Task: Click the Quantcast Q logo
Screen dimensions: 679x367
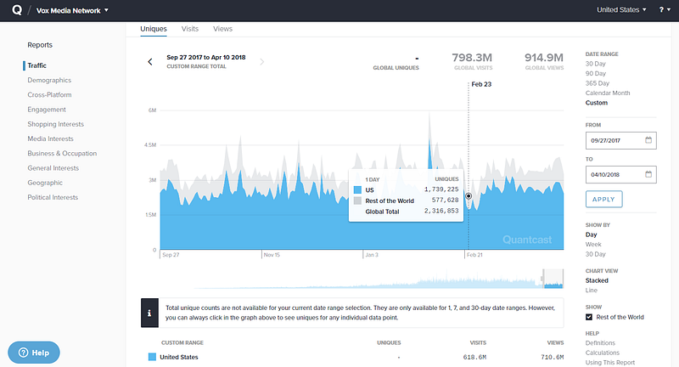Action: pyautogui.click(x=17, y=10)
